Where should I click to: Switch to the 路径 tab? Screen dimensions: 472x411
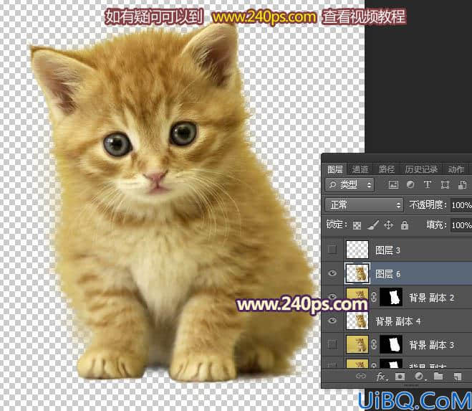click(x=386, y=169)
